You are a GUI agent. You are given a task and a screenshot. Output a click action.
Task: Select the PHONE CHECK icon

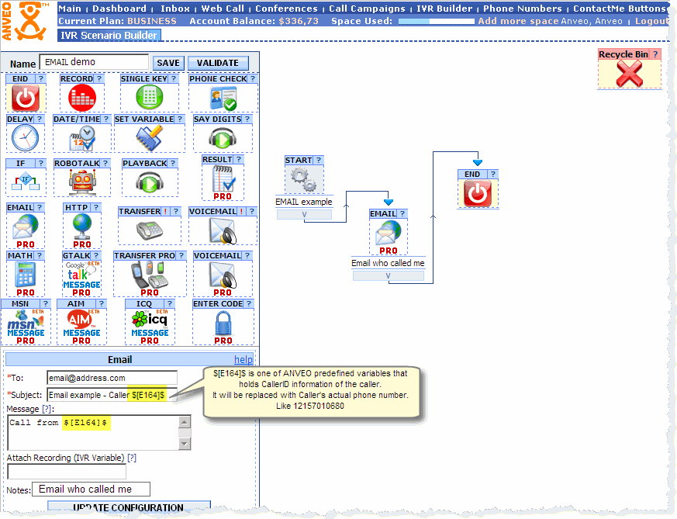tap(223, 98)
